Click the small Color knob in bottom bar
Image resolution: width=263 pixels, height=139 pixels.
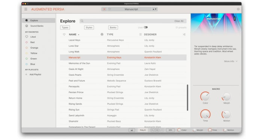coord(179,130)
